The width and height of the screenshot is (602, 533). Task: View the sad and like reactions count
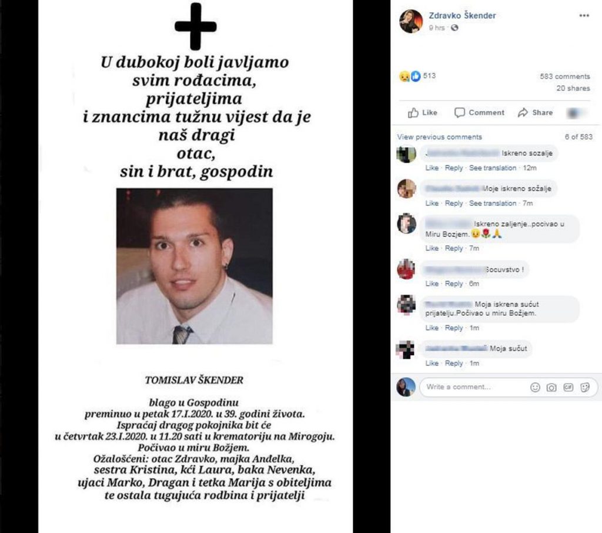point(417,76)
